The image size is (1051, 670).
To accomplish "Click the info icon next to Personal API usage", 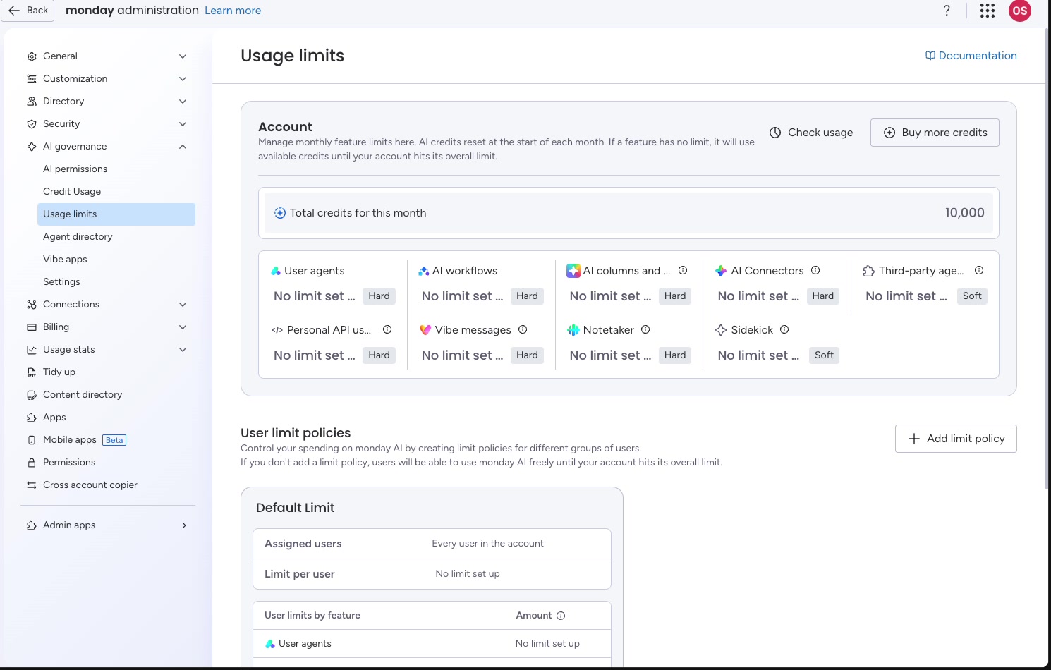I will click(x=387, y=329).
